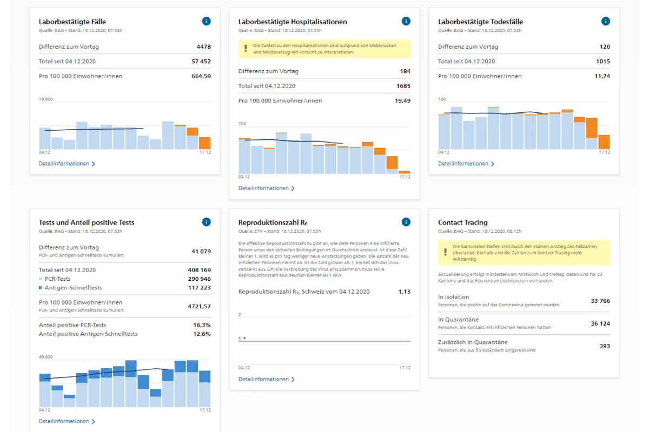Click Anteil positive PCR-Tests label
649x432 pixels.
[72, 325]
